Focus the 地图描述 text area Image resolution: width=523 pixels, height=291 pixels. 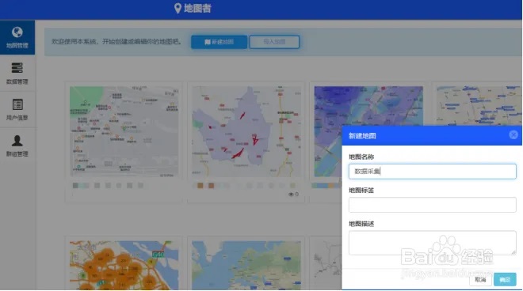(433, 243)
